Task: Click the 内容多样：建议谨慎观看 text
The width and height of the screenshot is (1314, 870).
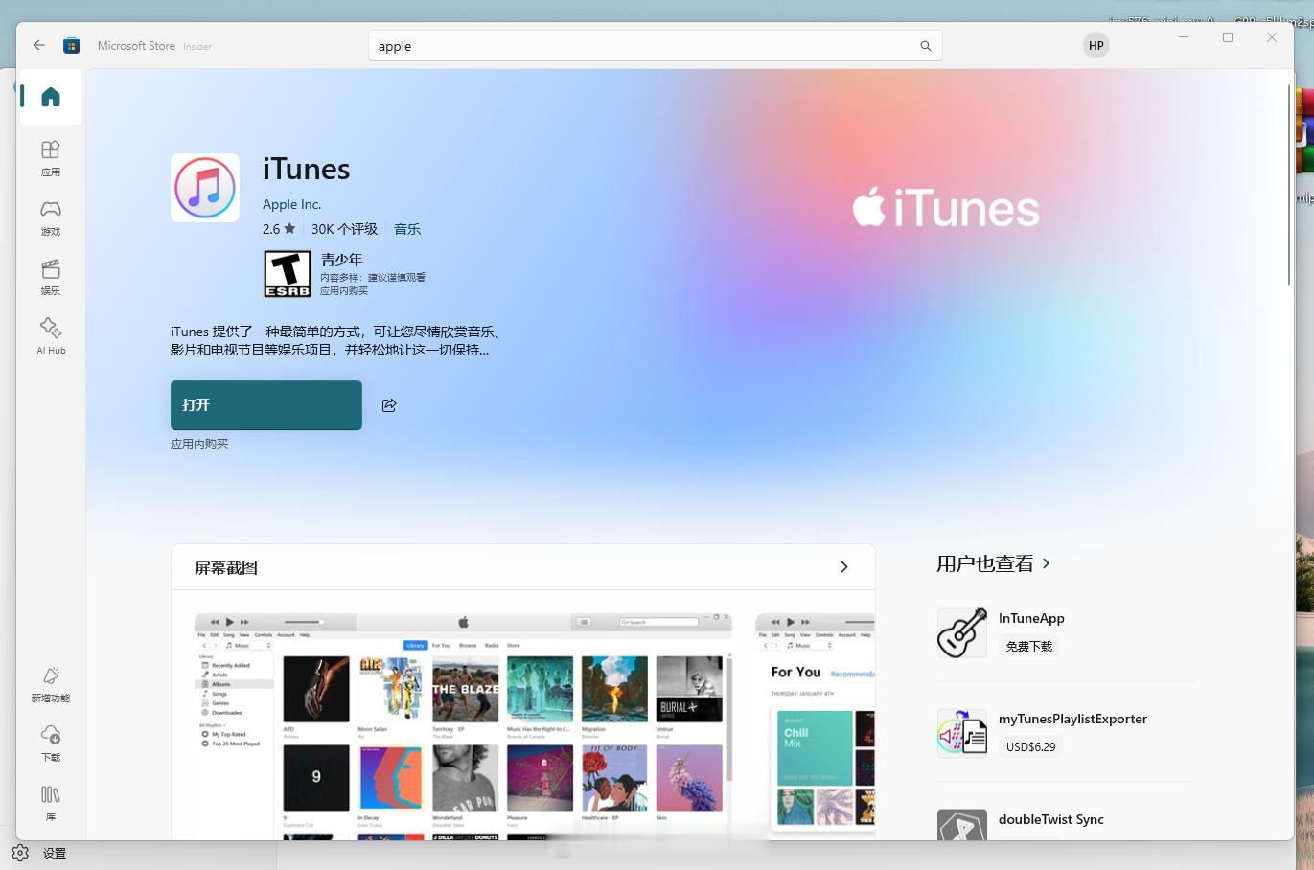Action: [373, 277]
